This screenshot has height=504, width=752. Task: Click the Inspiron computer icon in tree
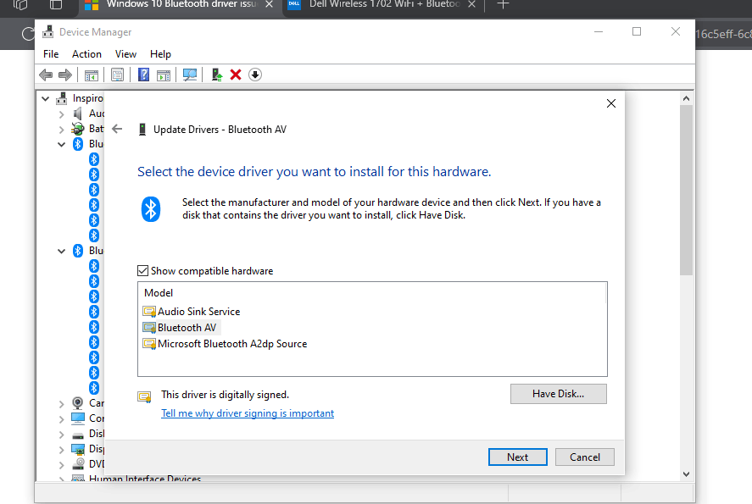pos(61,98)
